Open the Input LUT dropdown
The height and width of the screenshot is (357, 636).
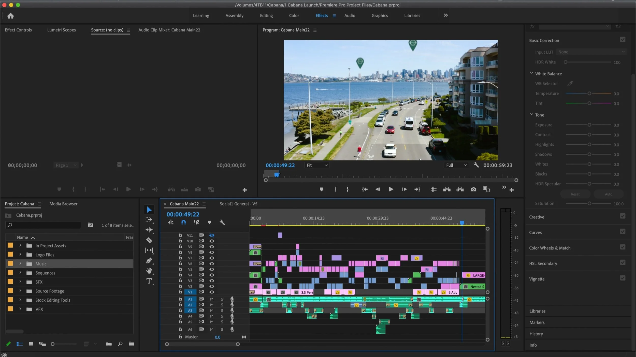pyautogui.click(x=591, y=52)
